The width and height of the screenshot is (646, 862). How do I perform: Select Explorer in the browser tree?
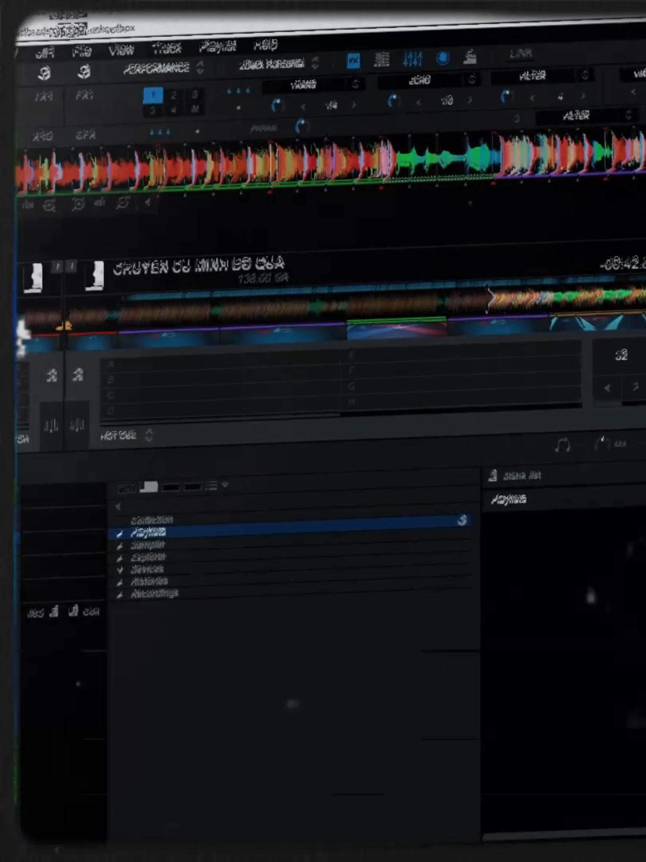click(148, 557)
